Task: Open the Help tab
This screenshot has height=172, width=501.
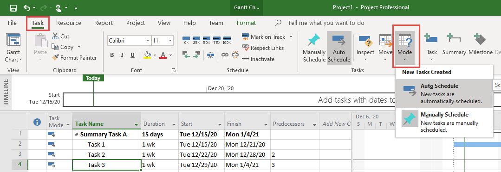Action: (x=189, y=23)
